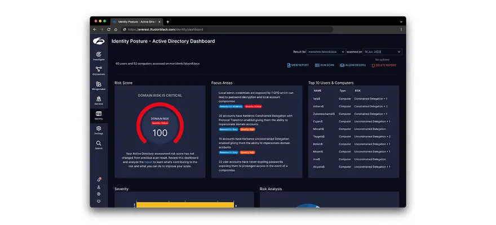Open the Investigate section in sidebar
Viewport: 496px width, 225px height.
[99, 55]
